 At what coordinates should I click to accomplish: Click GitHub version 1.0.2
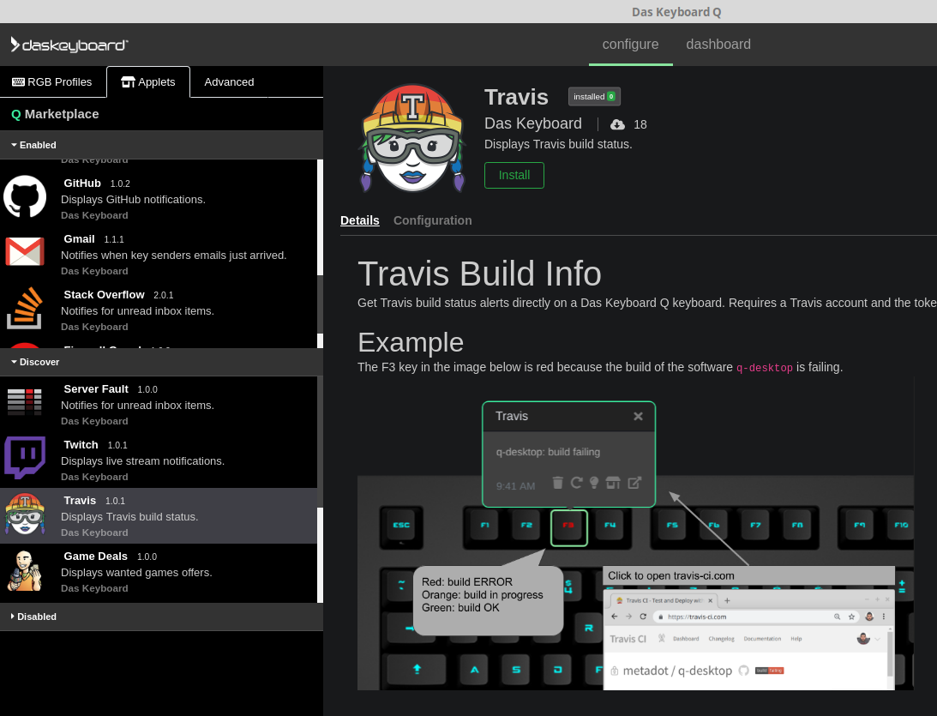coord(120,184)
